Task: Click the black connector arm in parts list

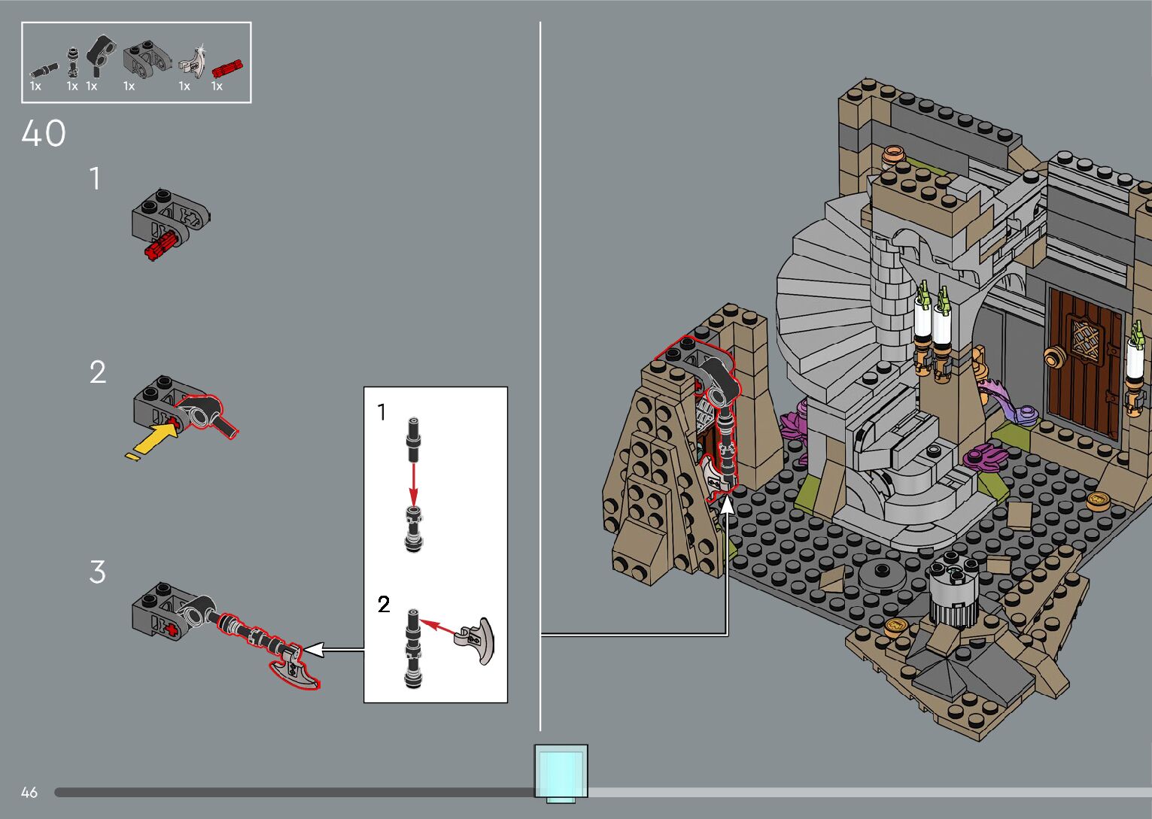Action: click(x=99, y=53)
